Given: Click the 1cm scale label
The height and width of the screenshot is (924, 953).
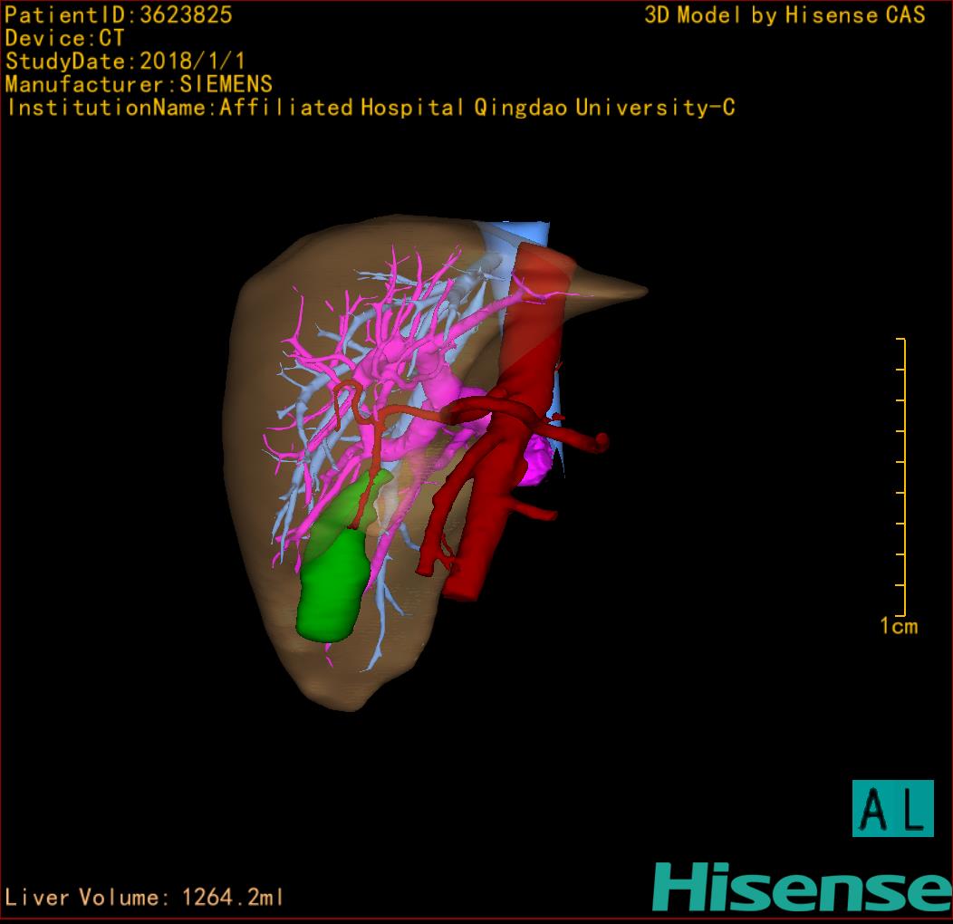Looking at the screenshot, I should click(898, 626).
